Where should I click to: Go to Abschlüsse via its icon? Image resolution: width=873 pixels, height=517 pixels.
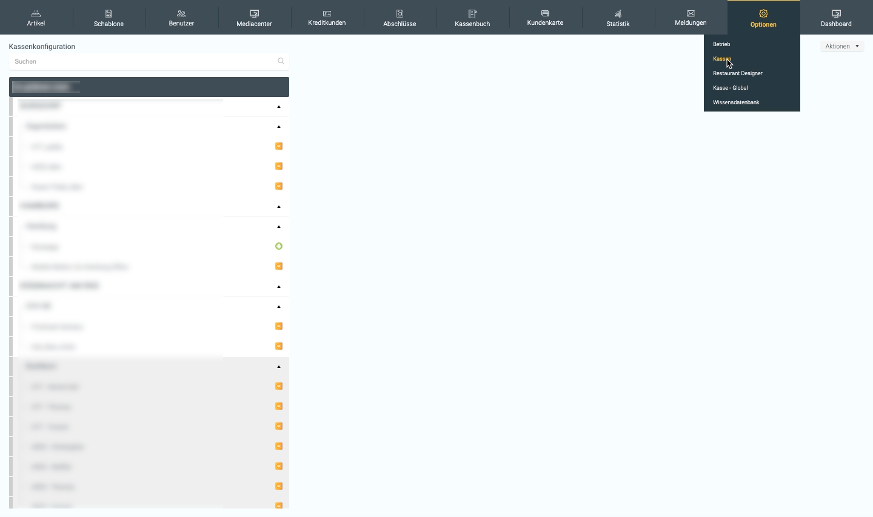coord(400,13)
